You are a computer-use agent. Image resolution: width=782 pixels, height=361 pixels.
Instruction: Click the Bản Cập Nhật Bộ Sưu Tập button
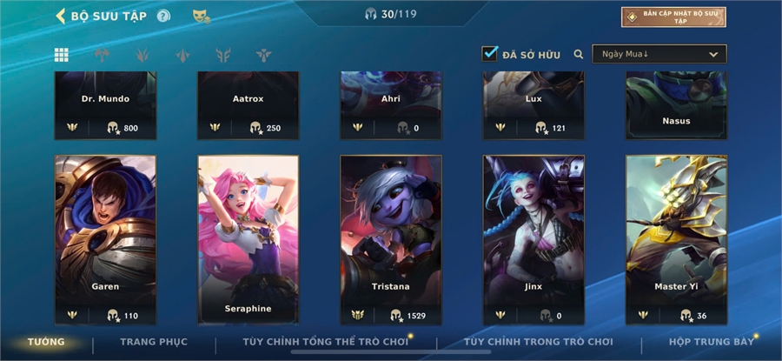click(x=673, y=17)
